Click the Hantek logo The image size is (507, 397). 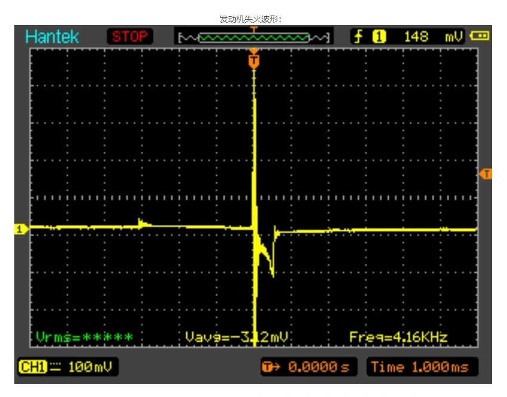[x=52, y=36]
